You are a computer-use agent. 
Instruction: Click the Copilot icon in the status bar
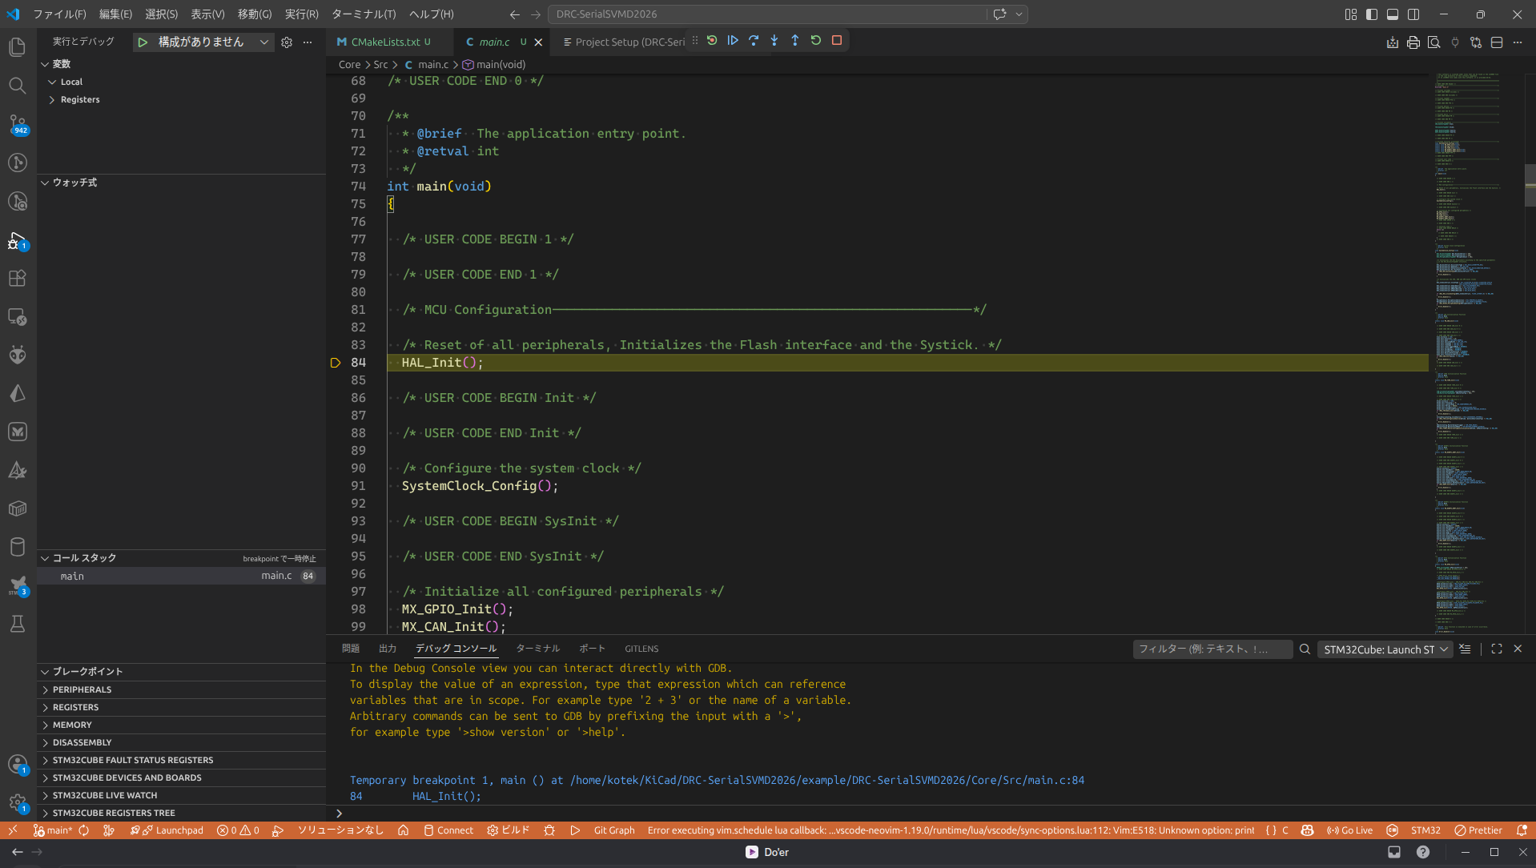pos(1307,830)
